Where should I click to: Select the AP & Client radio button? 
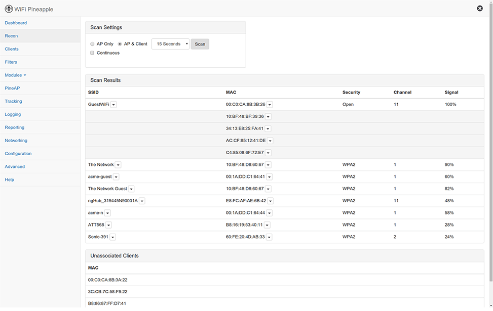click(120, 44)
